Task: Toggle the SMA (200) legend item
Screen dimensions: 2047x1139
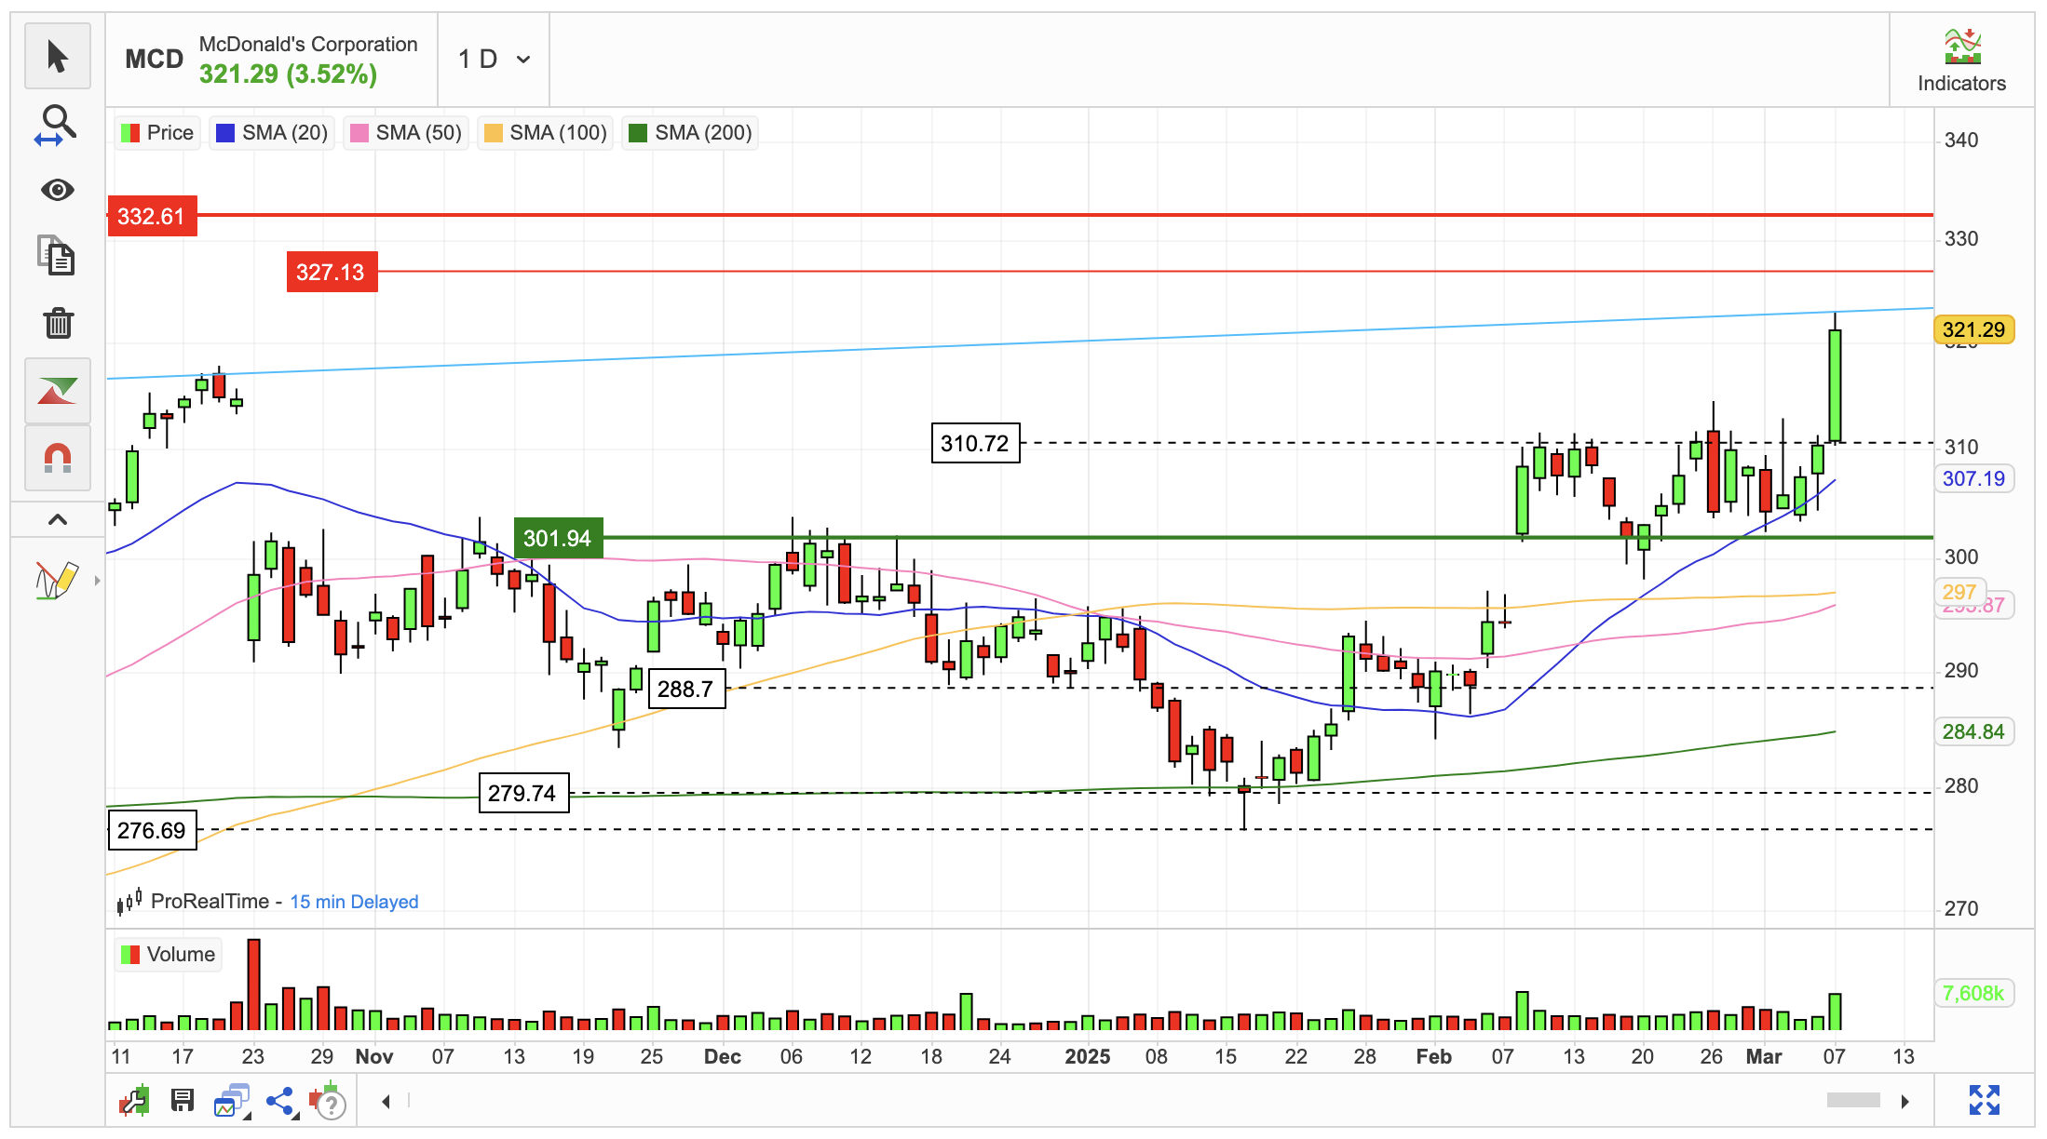Action: pyautogui.click(x=691, y=133)
